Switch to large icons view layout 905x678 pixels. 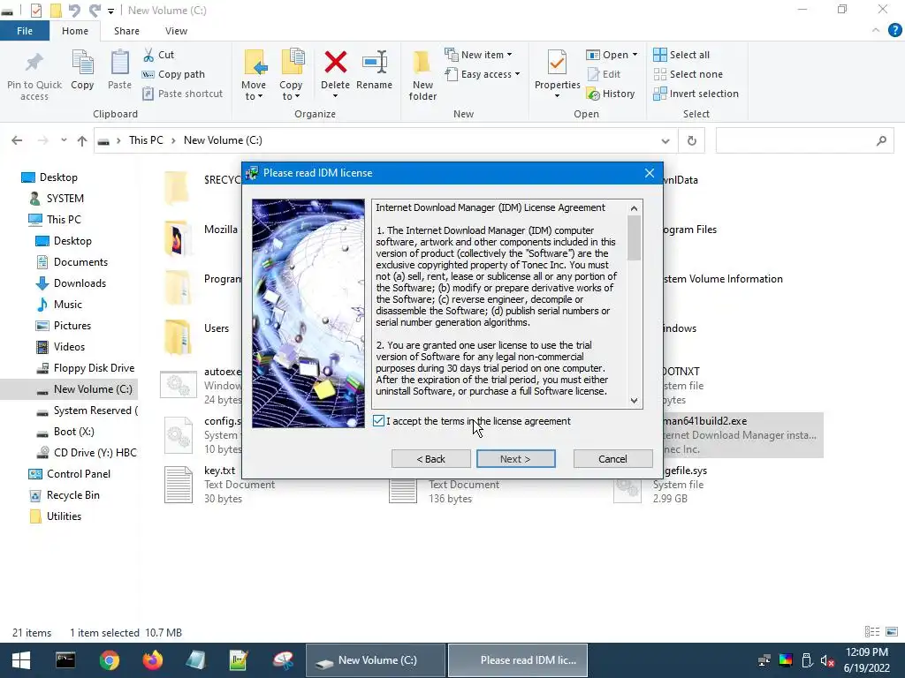click(x=892, y=632)
